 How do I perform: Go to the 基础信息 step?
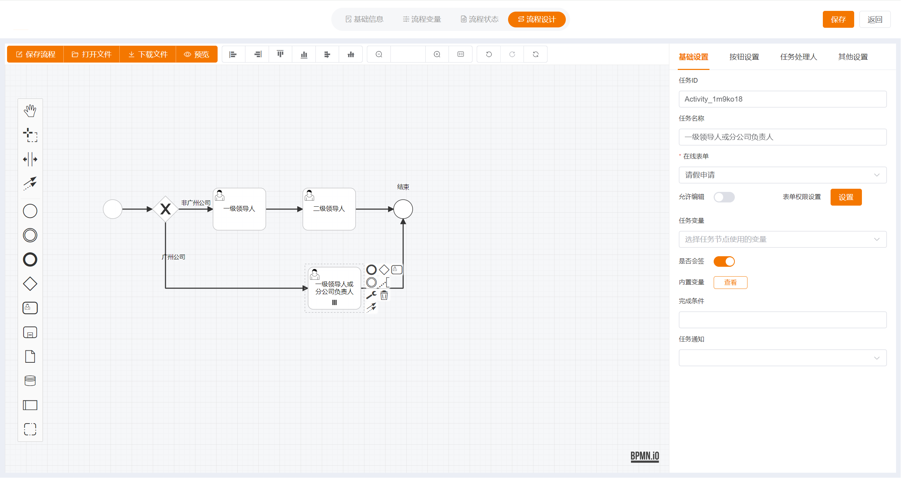(364, 19)
